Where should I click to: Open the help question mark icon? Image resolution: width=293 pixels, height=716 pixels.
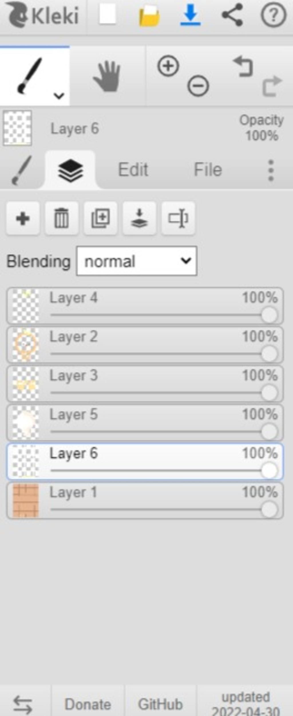(x=273, y=15)
